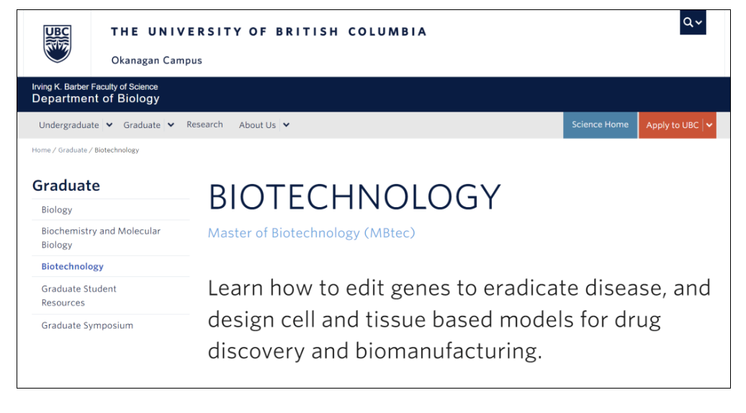Select Biotechnology in the sidebar
Screen dimensions: 746x413
73,266
